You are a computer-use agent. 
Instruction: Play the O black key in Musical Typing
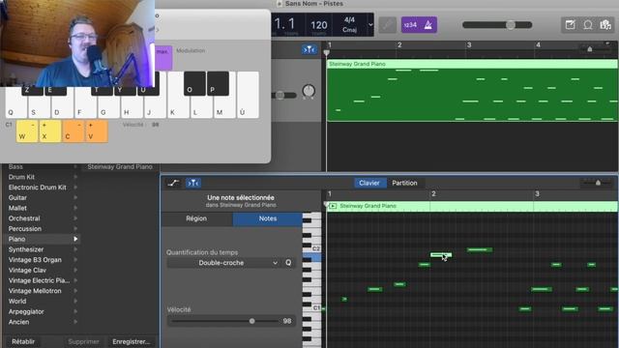coord(194,84)
